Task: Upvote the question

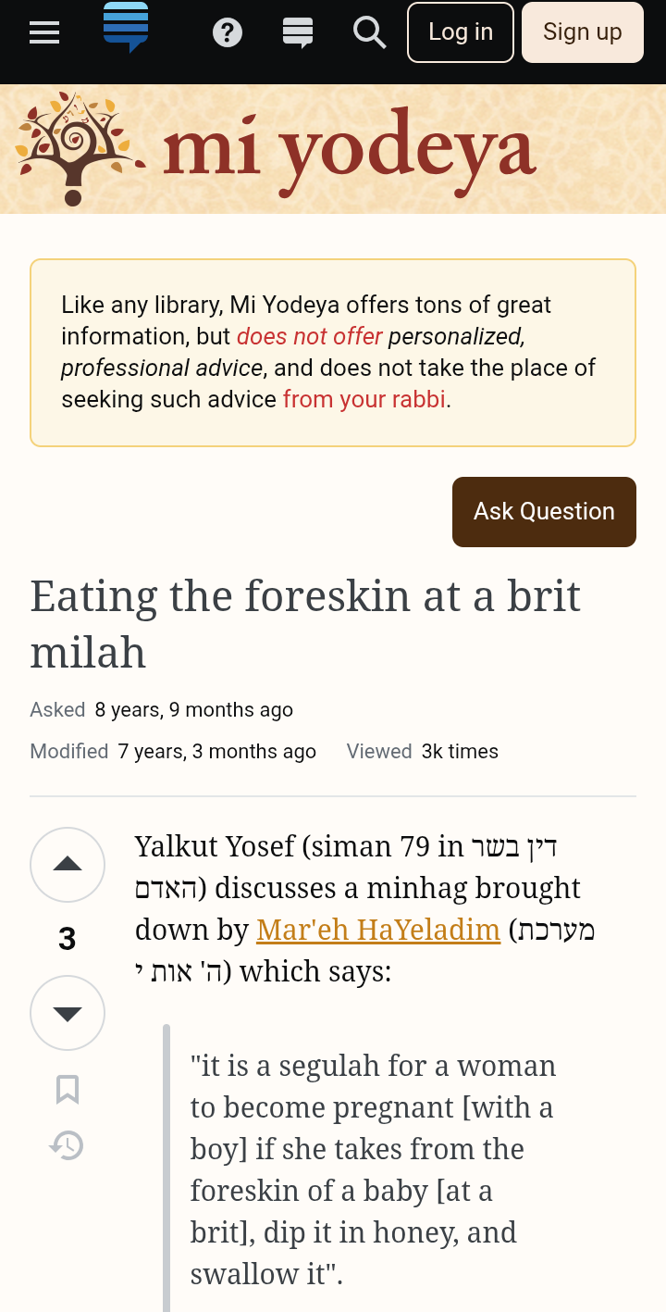Action: point(68,865)
